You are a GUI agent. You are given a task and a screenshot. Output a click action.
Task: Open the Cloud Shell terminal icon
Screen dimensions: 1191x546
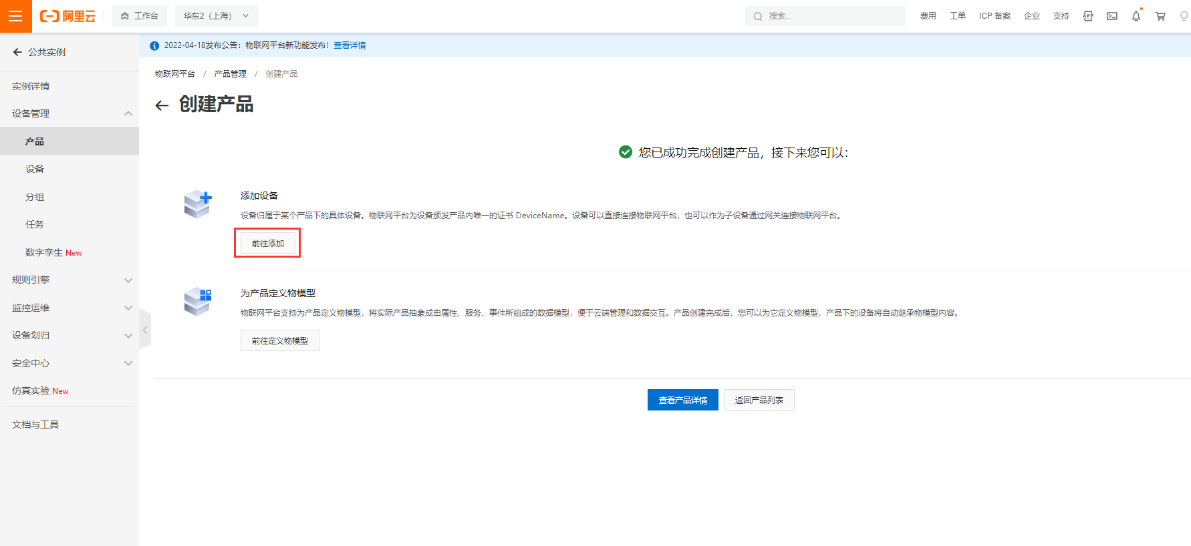[1112, 16]
